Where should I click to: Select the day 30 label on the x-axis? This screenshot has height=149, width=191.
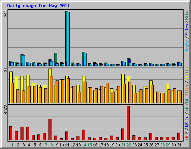(x=173, y=145)
